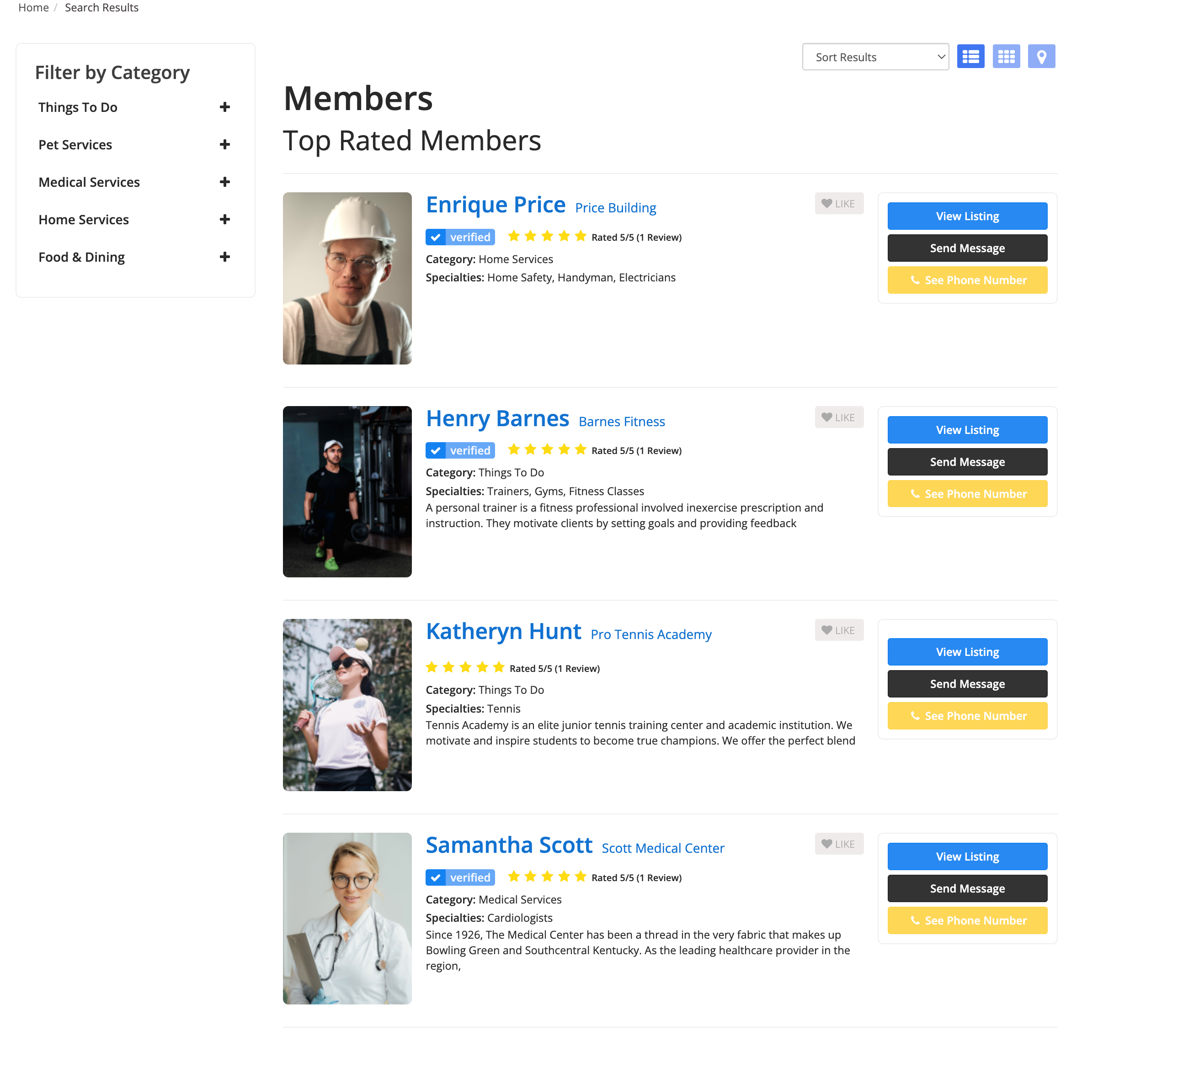Switch to list view layout
This screenshot has width=1194, height=1078.
[970, 57]
